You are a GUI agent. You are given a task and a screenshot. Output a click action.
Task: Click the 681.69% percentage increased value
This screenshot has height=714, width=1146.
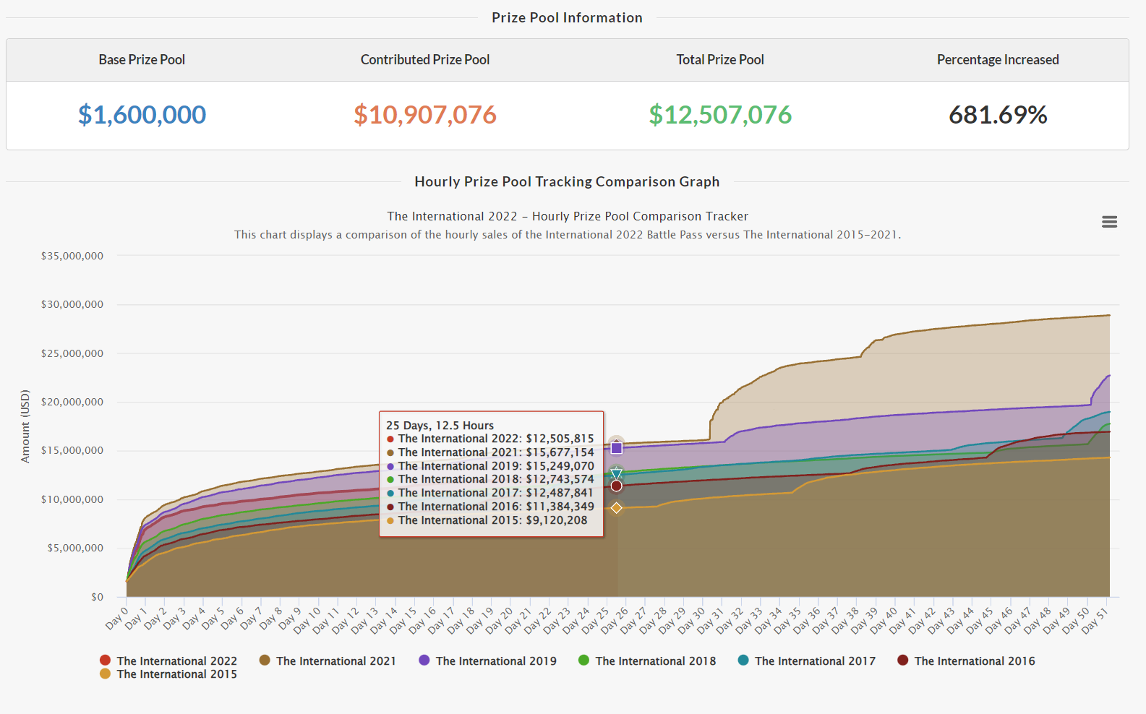(x=998, y=114)
